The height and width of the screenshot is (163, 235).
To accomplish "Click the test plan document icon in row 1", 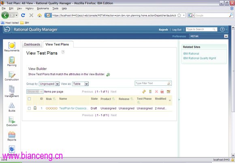I will pyautogui.click(x=35, y=108).
